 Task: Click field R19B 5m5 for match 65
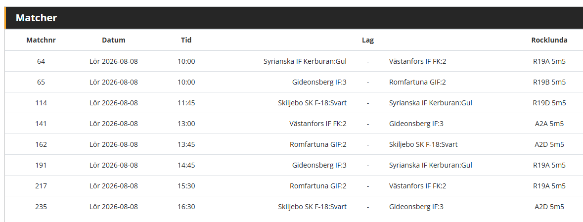pyautogui.click(x=549, y=82)
